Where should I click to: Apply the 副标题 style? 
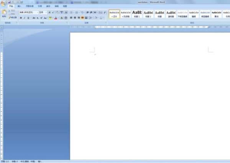tap(171, 14)
